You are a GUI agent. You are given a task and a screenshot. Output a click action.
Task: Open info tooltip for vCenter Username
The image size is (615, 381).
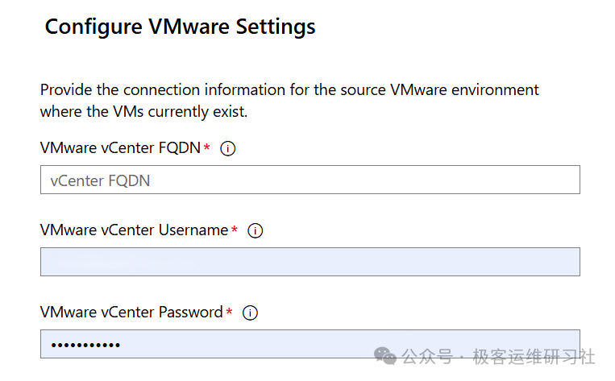[x=256, y=231]
